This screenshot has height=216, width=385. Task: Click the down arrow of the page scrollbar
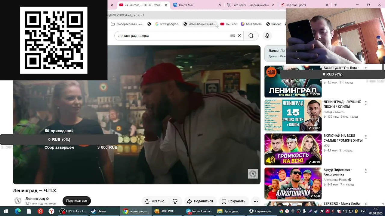(x=383, y=204)
